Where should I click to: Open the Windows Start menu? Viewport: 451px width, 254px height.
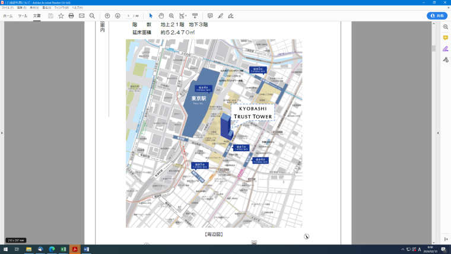[x=5, y=249]
